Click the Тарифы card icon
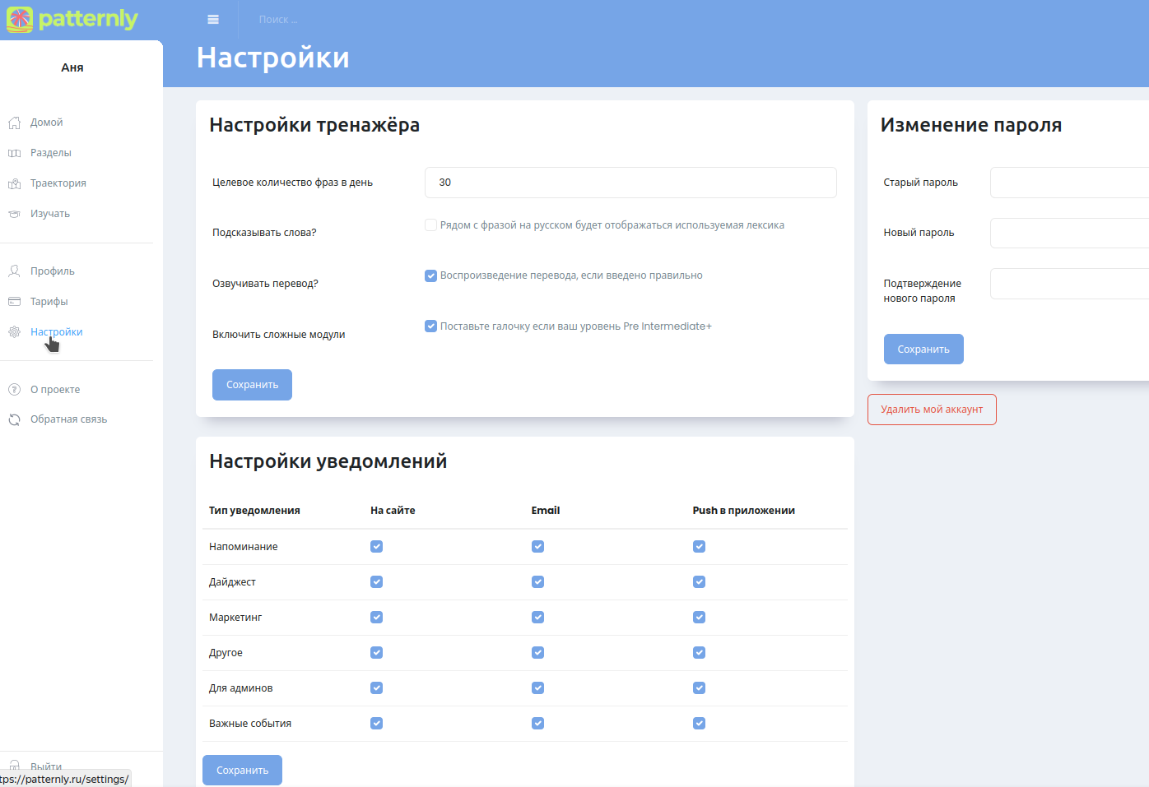The image size is (1149, 787). coord(15,302)
